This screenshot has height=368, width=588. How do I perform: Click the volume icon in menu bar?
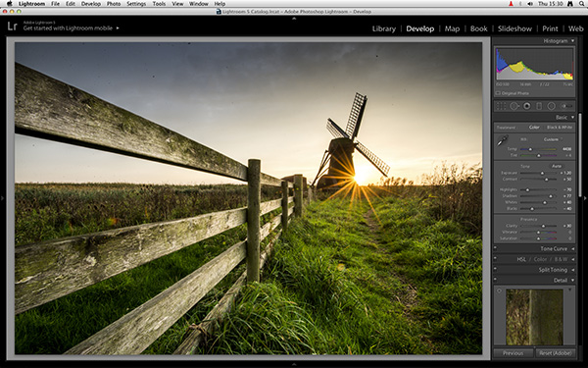pyautogui.click(x=530, y=3)
